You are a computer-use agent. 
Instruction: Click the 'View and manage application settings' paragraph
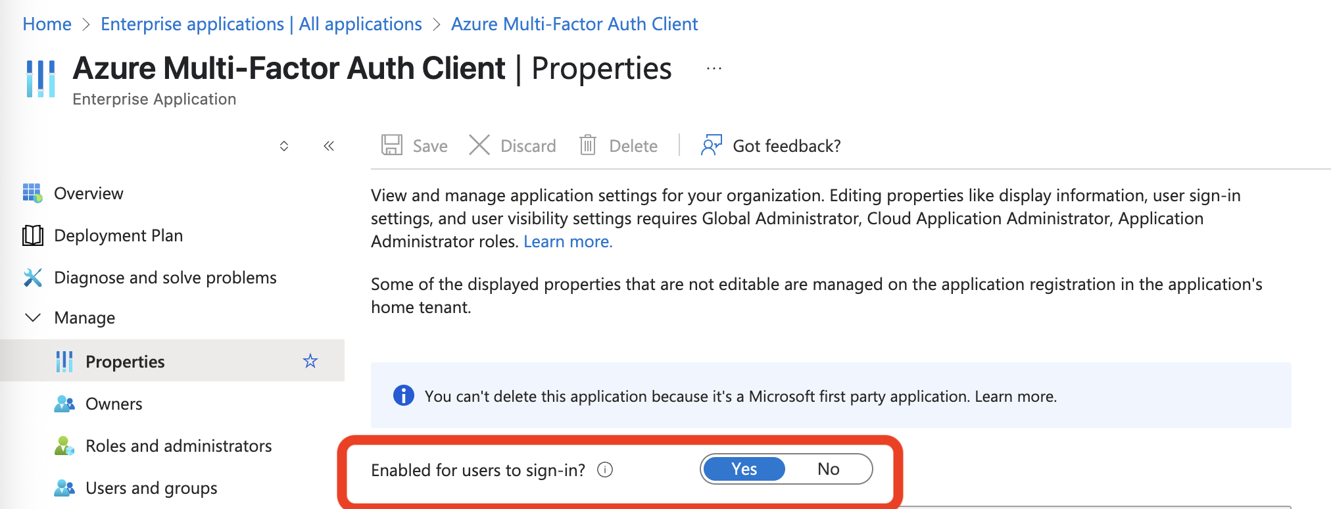pos(806,218)
